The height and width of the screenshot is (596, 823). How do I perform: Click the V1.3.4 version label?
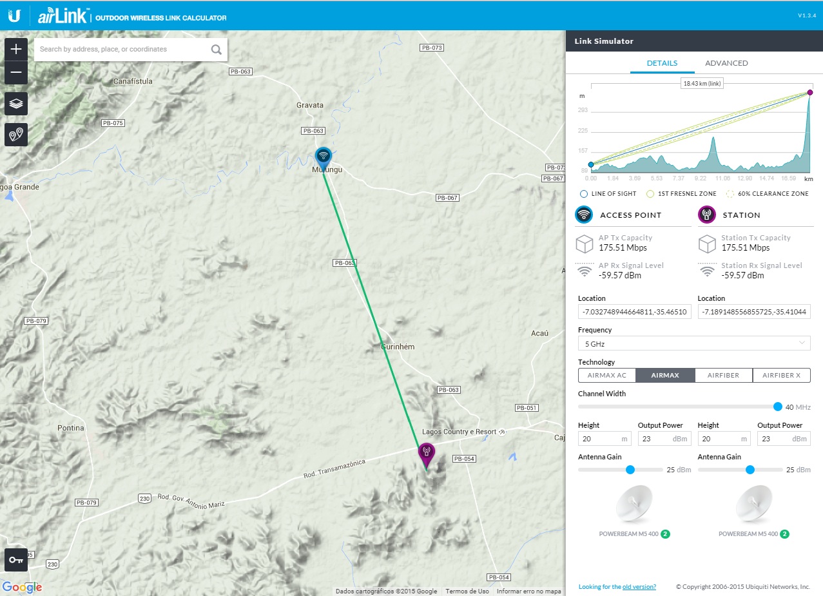[807, 15]
